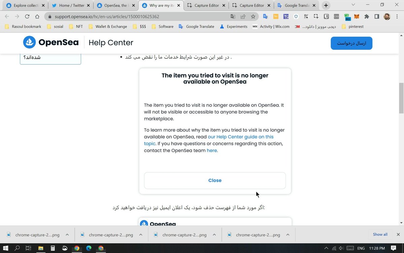This screenshot has height=253, width=404.
Task: Click the browser back arrow
Action: tap(7, 17)
